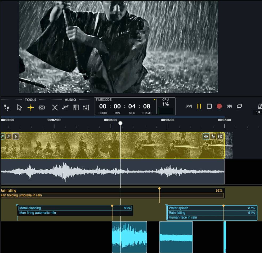Click the key icon on the video clip
The height and width of the screenshot is (253, 262).
(x=9, y=136)
